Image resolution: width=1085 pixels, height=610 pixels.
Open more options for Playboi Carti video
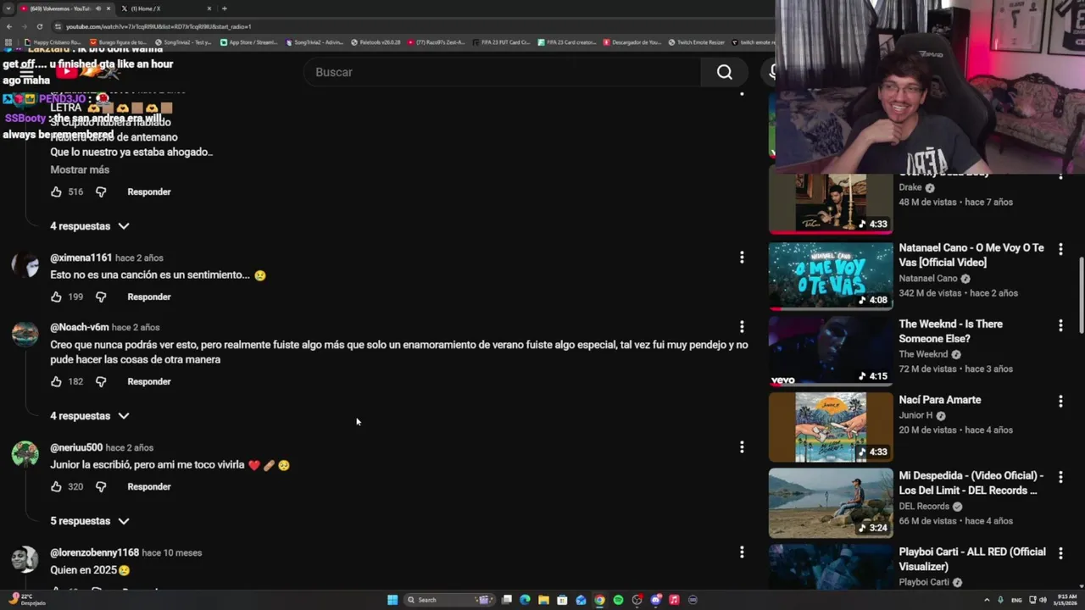click(1060, 552)
